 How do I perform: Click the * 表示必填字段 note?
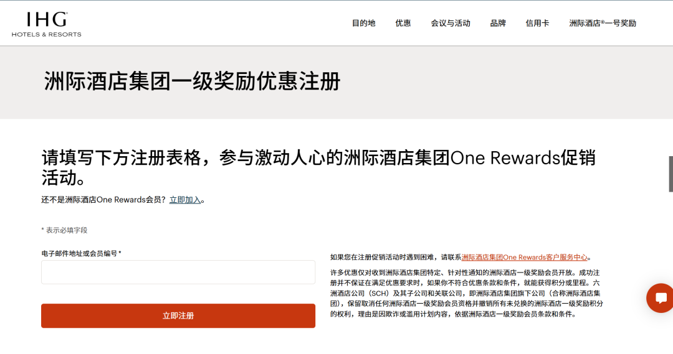pyautogui.click(x=64, y=230)
